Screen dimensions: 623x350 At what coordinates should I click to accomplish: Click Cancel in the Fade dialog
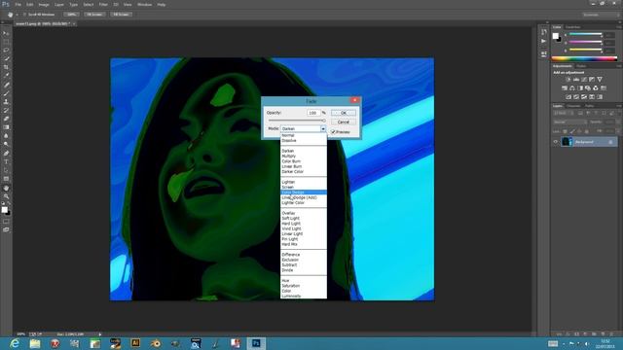(x=344, y=122)
